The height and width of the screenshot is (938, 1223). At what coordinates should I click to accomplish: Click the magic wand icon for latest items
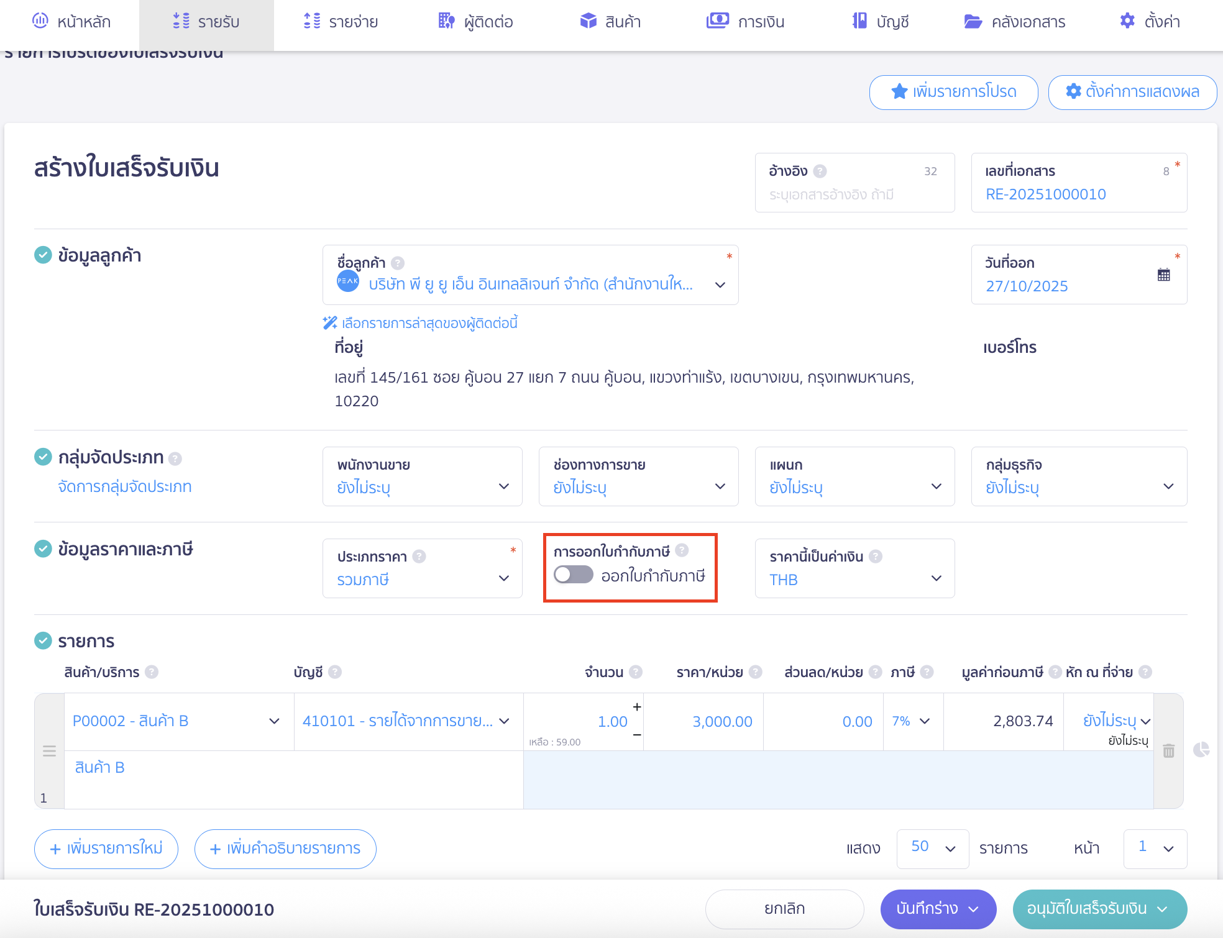329,323
